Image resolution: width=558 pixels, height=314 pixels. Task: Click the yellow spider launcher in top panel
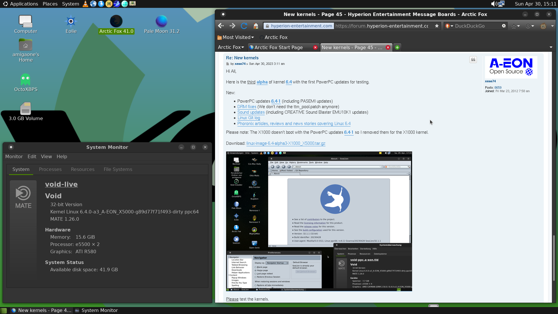coord(109,4)
